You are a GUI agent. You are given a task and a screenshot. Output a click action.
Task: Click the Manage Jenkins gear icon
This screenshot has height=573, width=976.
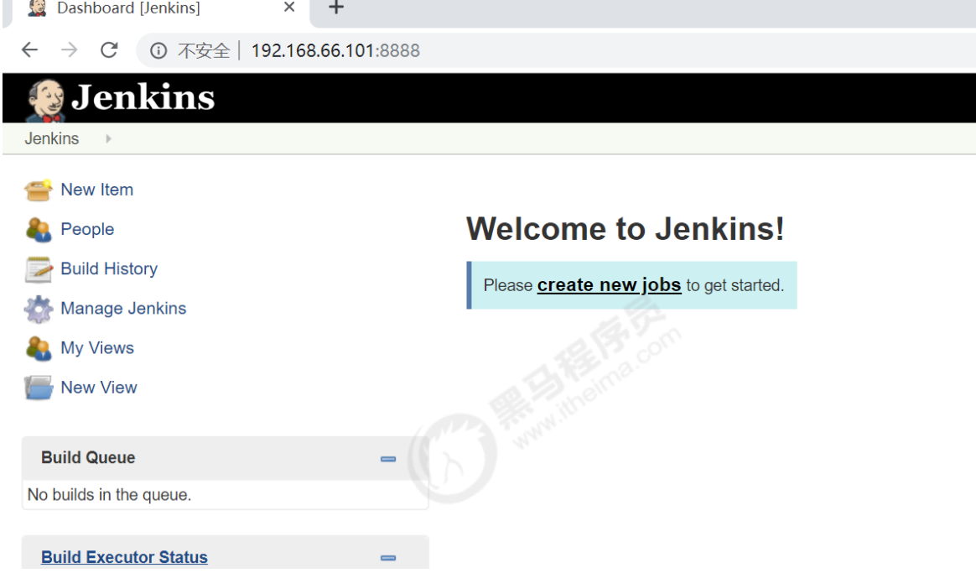(x=38, y=309)
